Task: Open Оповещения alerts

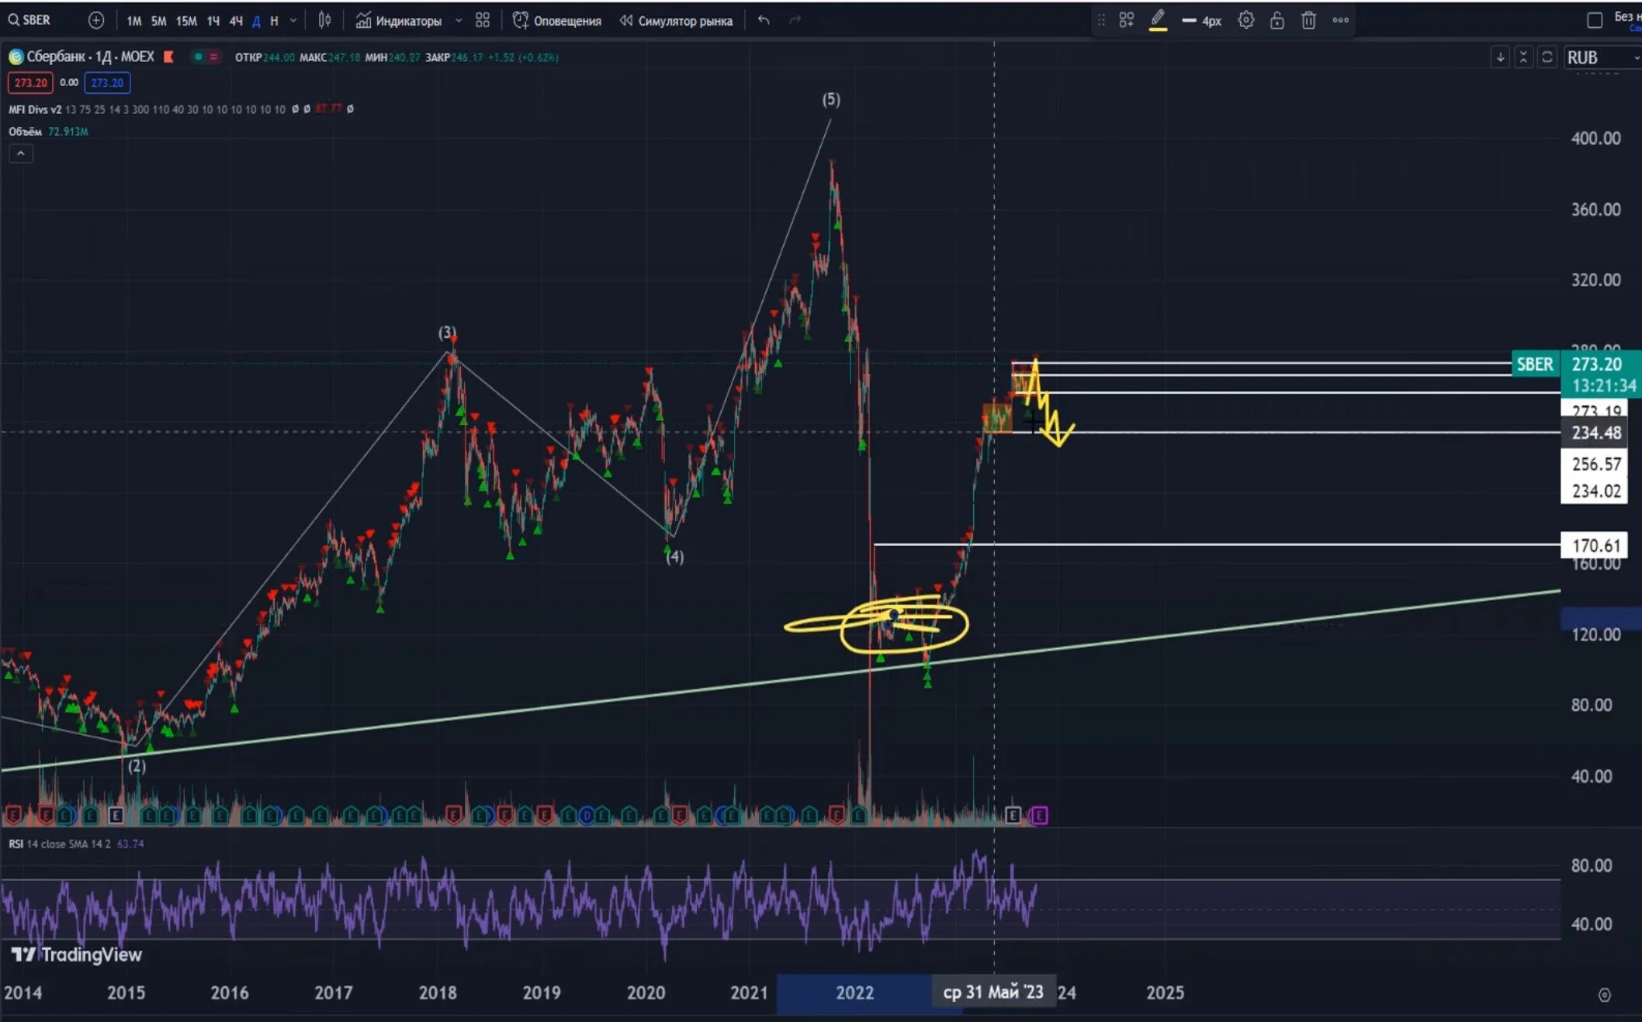Action: pyautogui.click(x=557, y=21)
